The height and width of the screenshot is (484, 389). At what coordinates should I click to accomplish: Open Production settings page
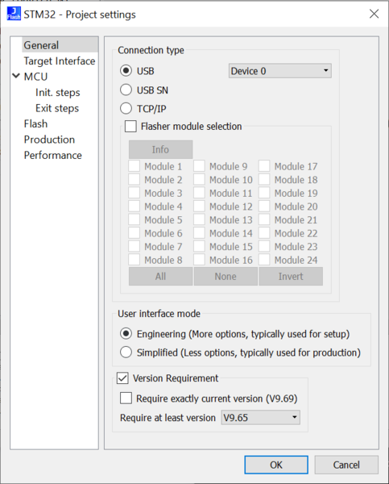point(49,140)
